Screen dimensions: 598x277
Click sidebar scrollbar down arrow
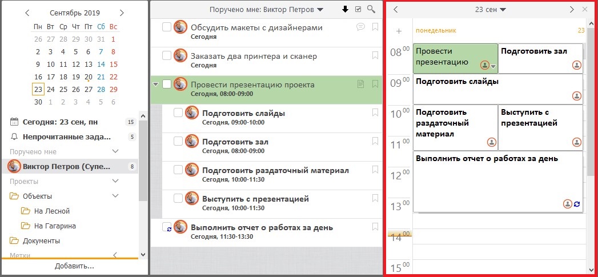coord(143,254)
